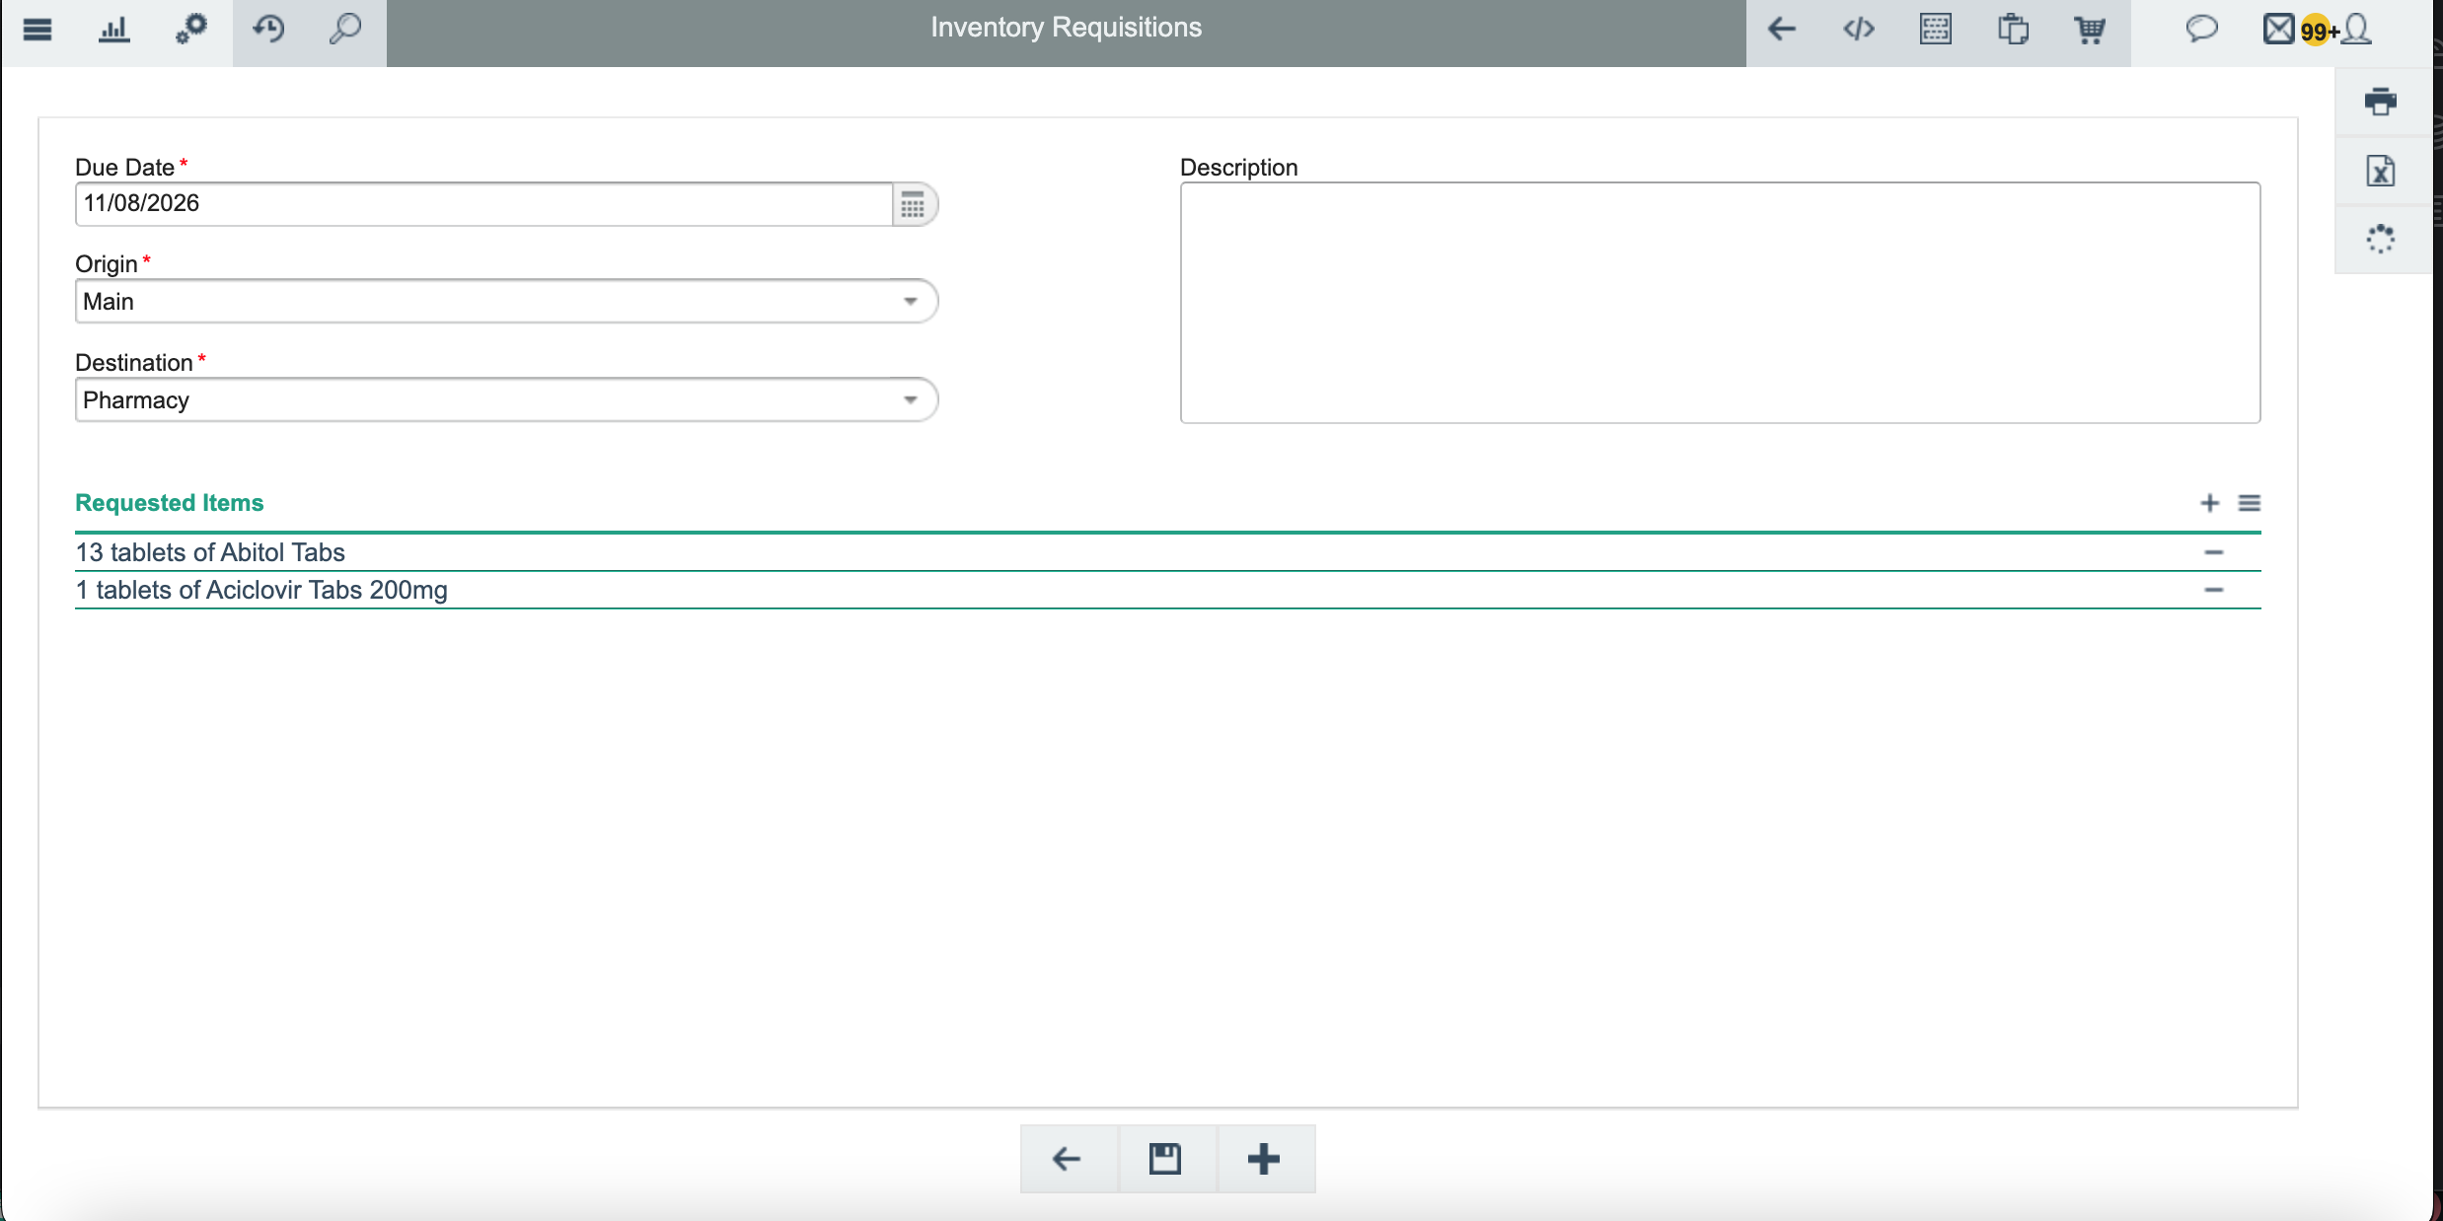
Task: Open the Due Date calendar picker
Action: [914, 205]
